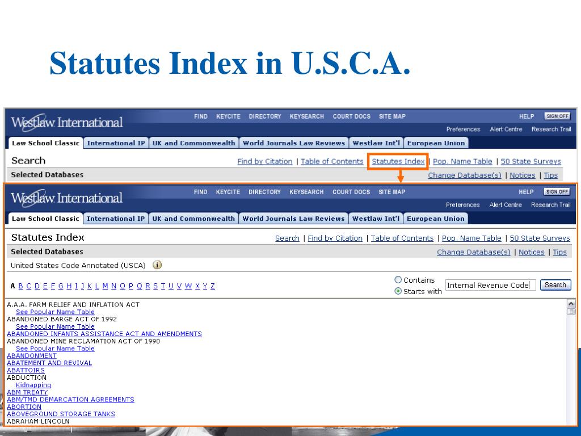Switch to International IP tab in upper window
Viewport: 581px width, 436px height.
pyautogui.click(x=116, y=143)
